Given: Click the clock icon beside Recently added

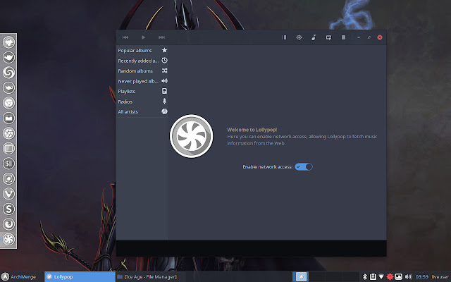Looking at the screenshot, I should tap(164, 61).
